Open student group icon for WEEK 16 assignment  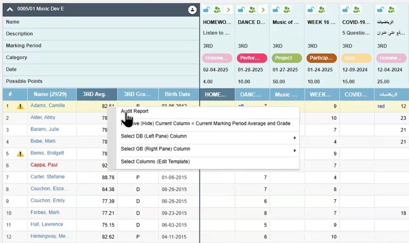pyautogui.click(x=322, y=10)
